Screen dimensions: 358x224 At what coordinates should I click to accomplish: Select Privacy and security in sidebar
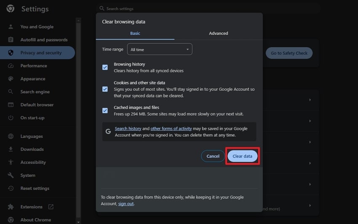click(x=37, y=53)
